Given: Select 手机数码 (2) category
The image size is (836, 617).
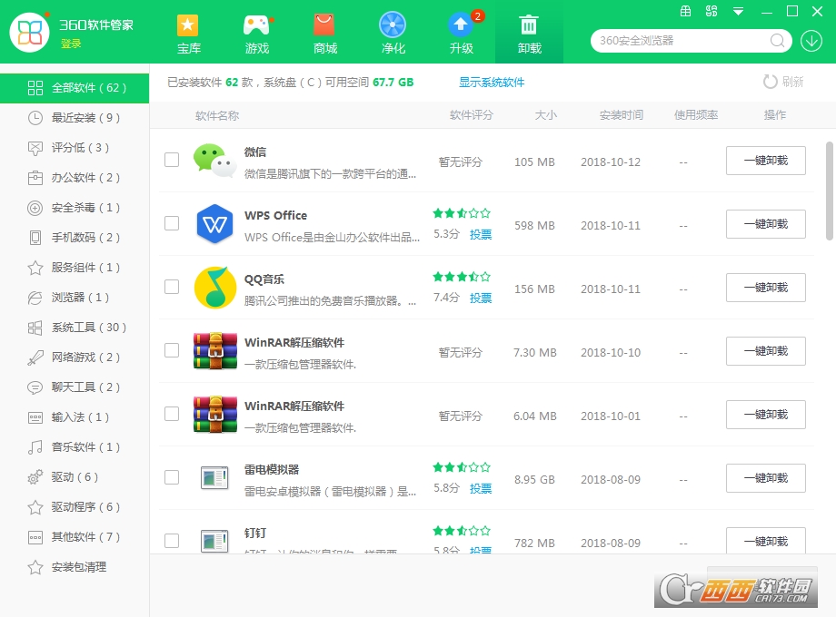Looking at the screenshot, I should [75, 238].
